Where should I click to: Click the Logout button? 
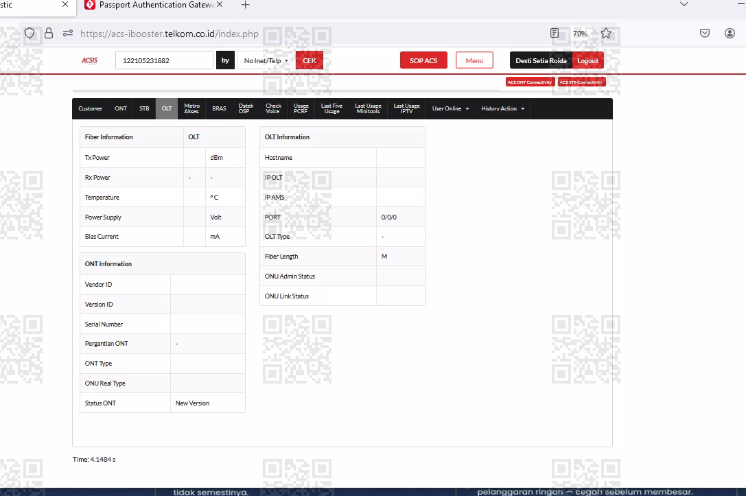[587, 60]
